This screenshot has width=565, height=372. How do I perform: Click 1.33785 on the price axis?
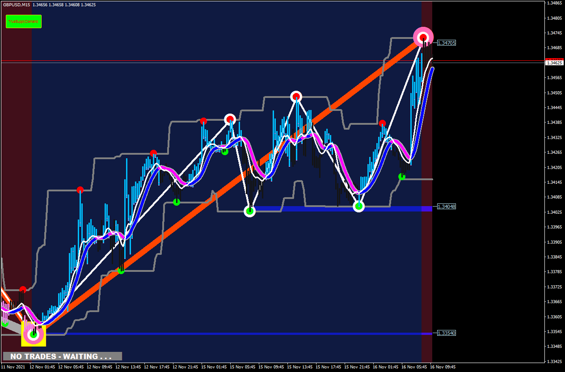point(555,272)
